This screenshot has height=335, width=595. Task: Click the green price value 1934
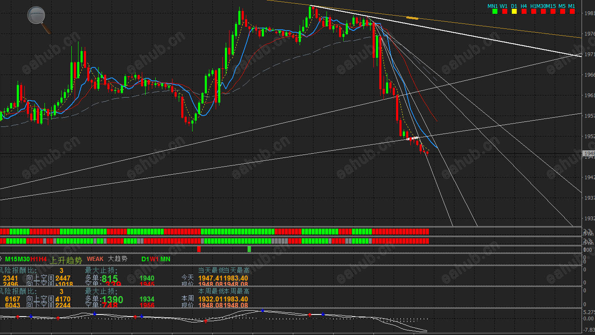pyautogui.click(x=147, y=299)
